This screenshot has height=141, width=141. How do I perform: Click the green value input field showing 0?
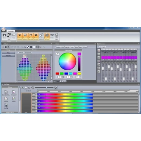68,77
